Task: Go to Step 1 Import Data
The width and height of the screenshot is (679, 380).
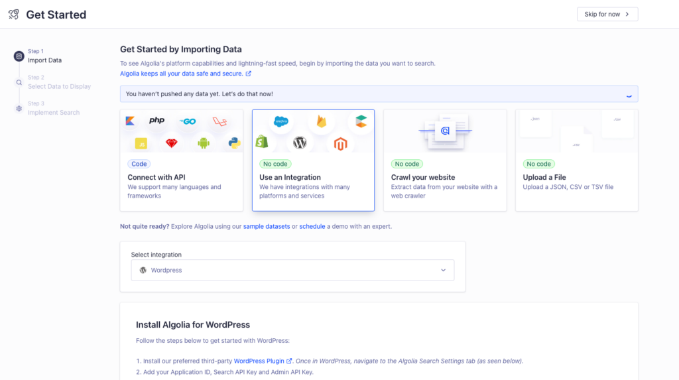Action: [44, 56]
